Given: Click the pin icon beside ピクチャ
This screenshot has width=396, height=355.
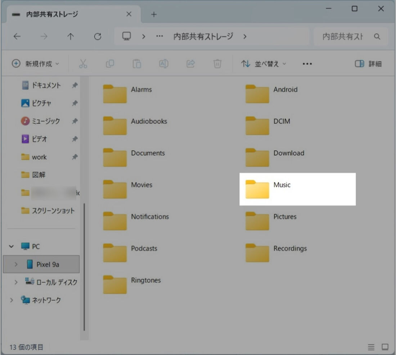Looking at the screenshot, I should [75, 103].
